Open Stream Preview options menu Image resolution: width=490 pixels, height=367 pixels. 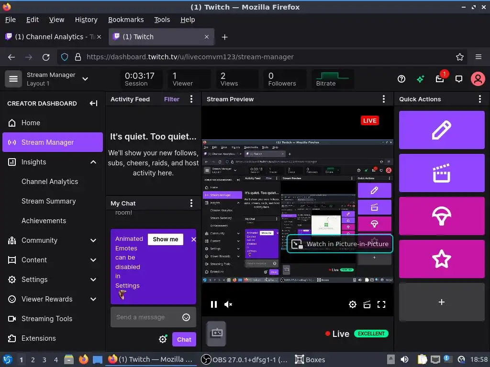point(384,99)
